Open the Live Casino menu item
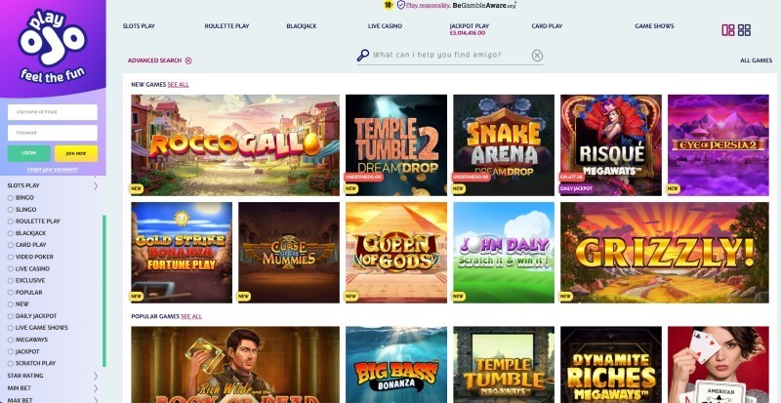 point(385,26)
